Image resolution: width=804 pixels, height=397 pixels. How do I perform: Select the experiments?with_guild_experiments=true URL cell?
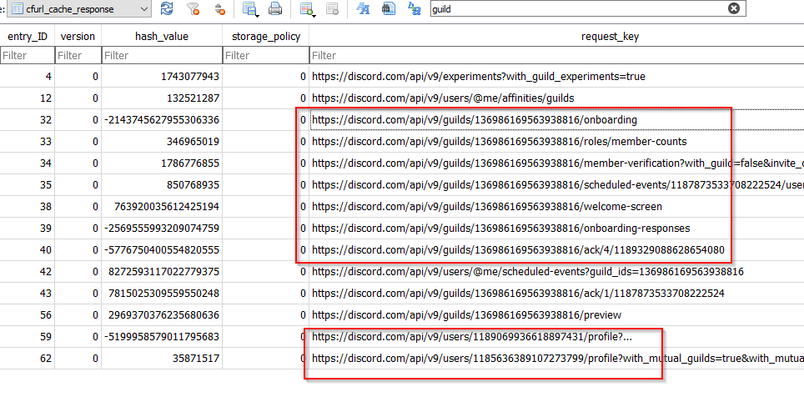click(557, 77)
